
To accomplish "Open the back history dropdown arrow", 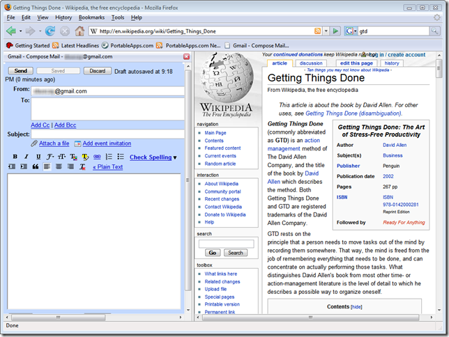I will [x=21, y=31].
